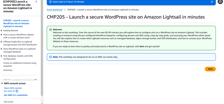Image resolution: width=224 pixels, height=104 pixels.
Task: Expand Host a secure WordPress website section
Action: point(2,34)
